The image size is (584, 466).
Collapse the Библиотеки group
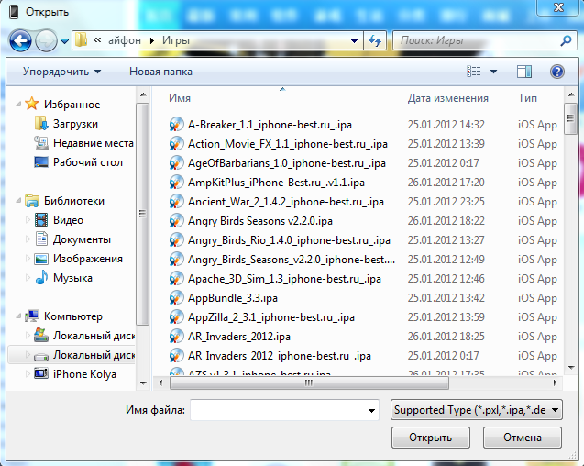(18, 201)
